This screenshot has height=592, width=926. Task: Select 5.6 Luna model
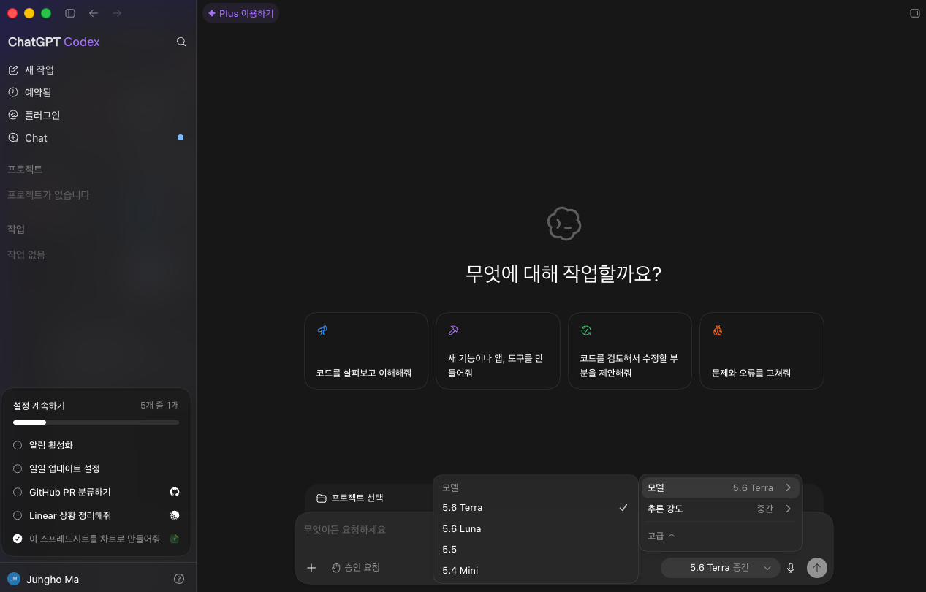536,528
